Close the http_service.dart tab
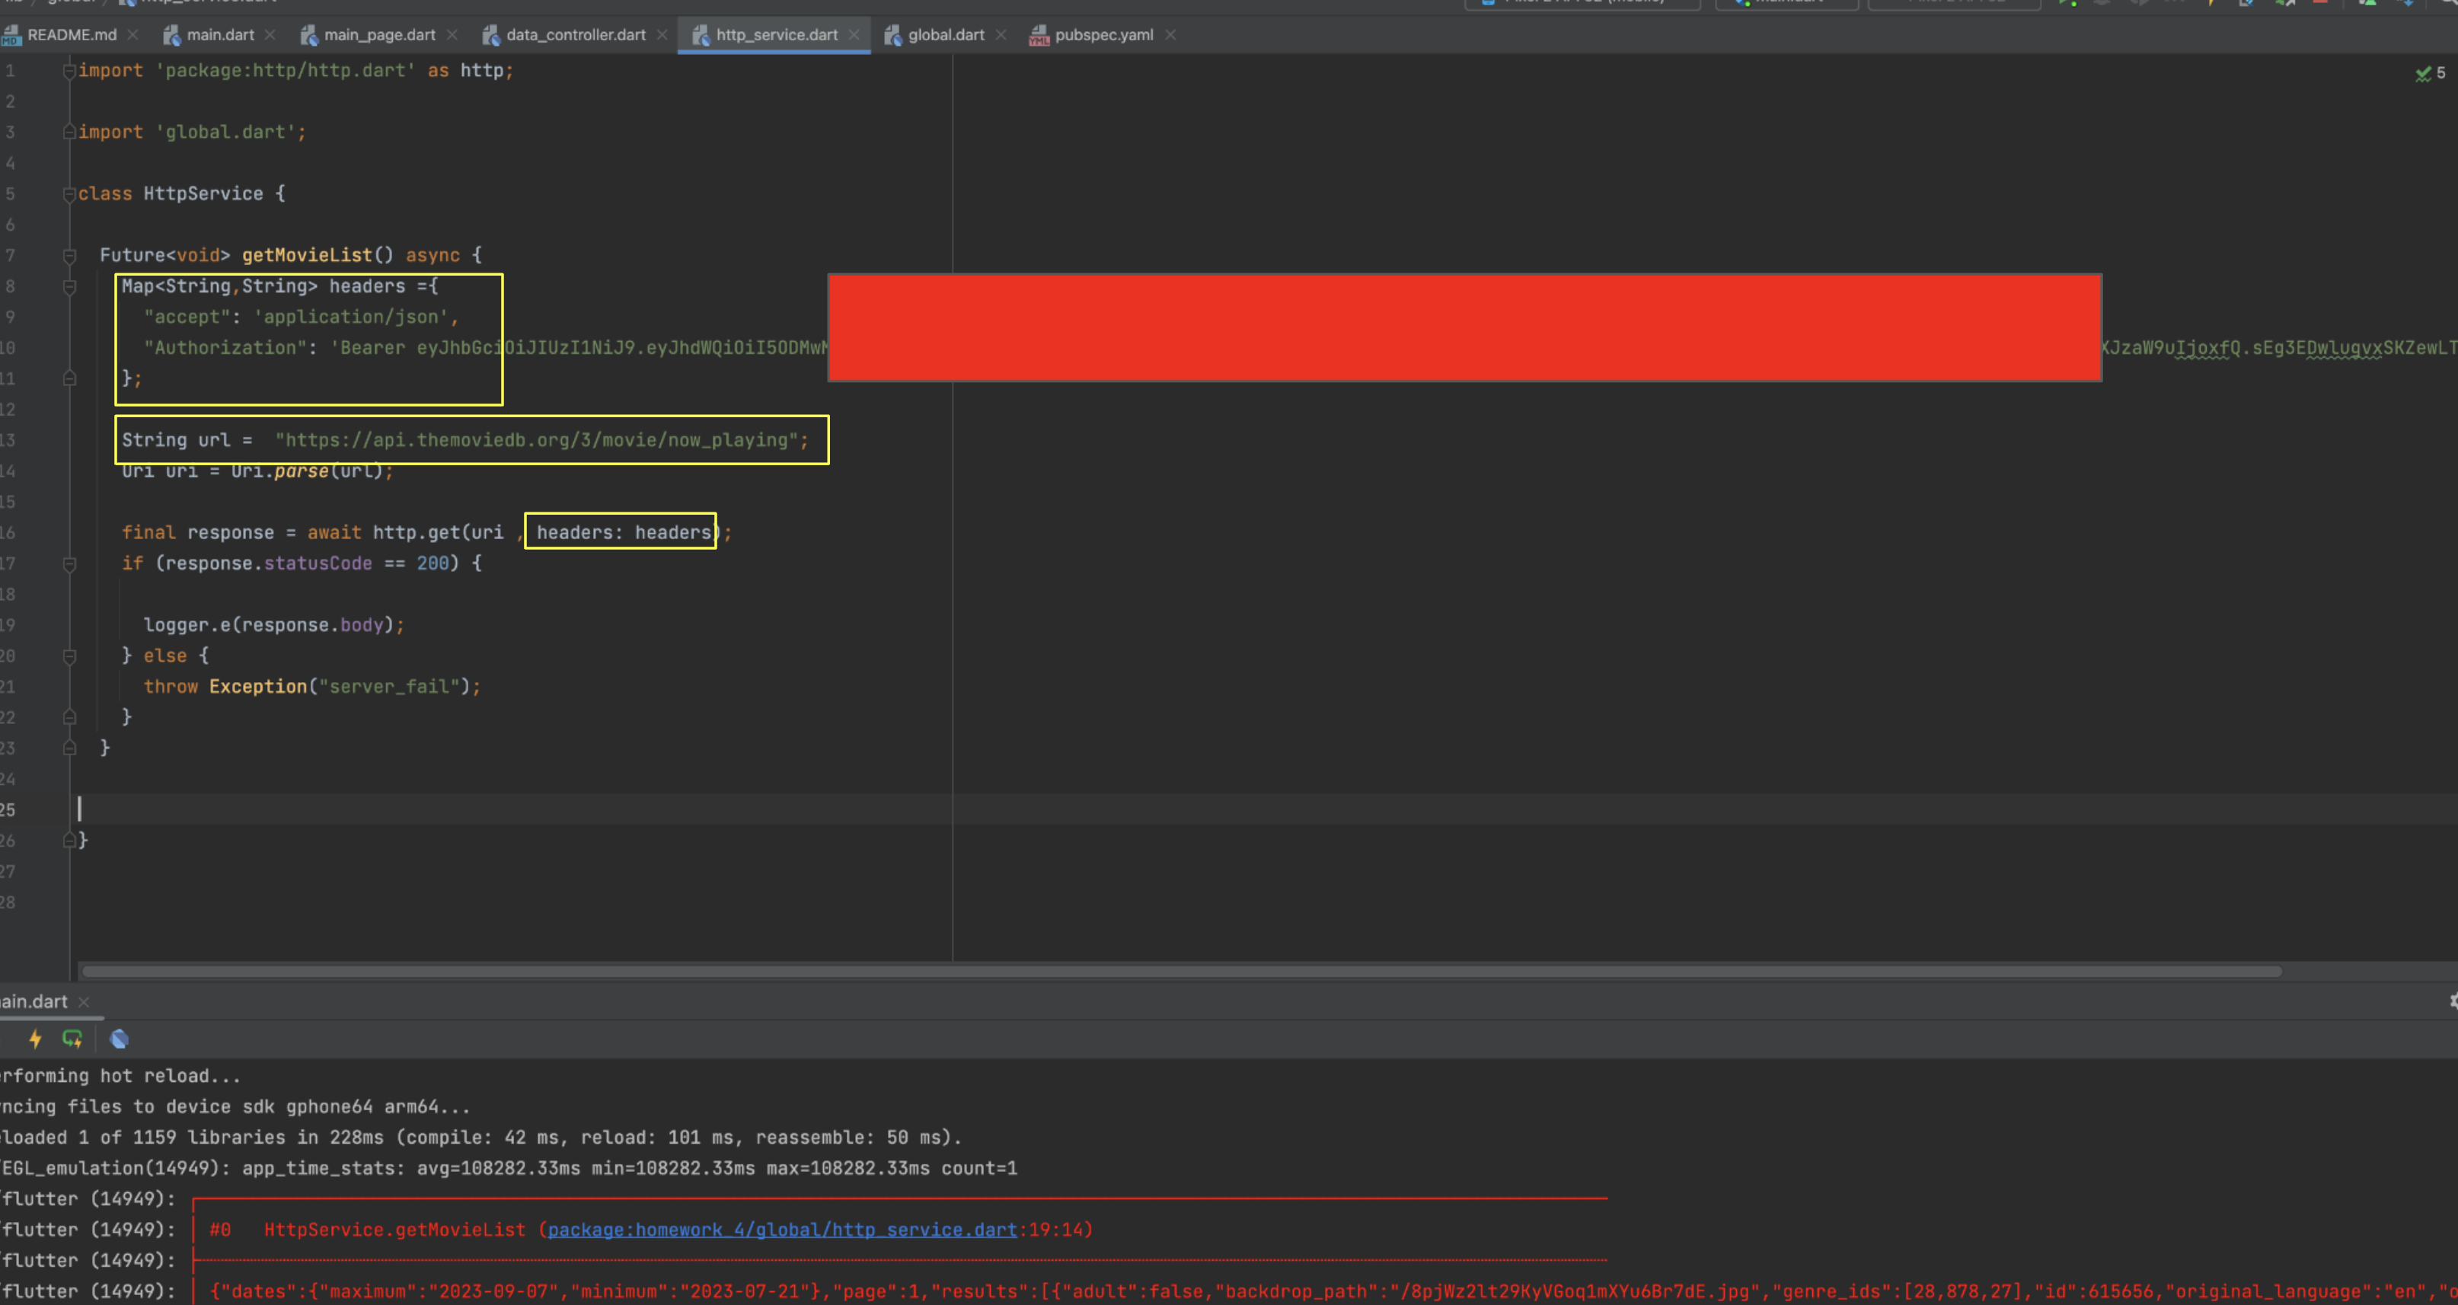Screen dimensions: 2458x1305 855,35
